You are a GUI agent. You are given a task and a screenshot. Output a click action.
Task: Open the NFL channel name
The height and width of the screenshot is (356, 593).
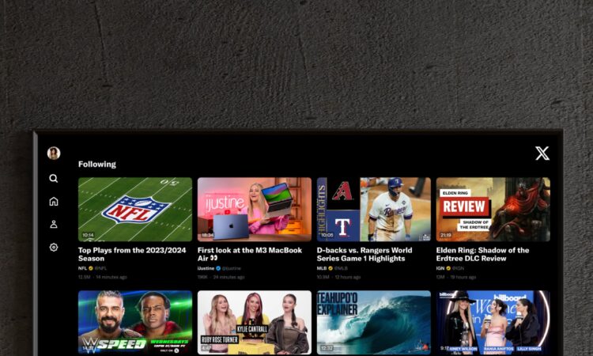(x=82, y=268)
